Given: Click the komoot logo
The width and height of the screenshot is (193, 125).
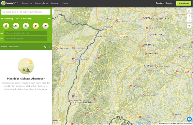Looking at the screenshot, I should point(10,3).
